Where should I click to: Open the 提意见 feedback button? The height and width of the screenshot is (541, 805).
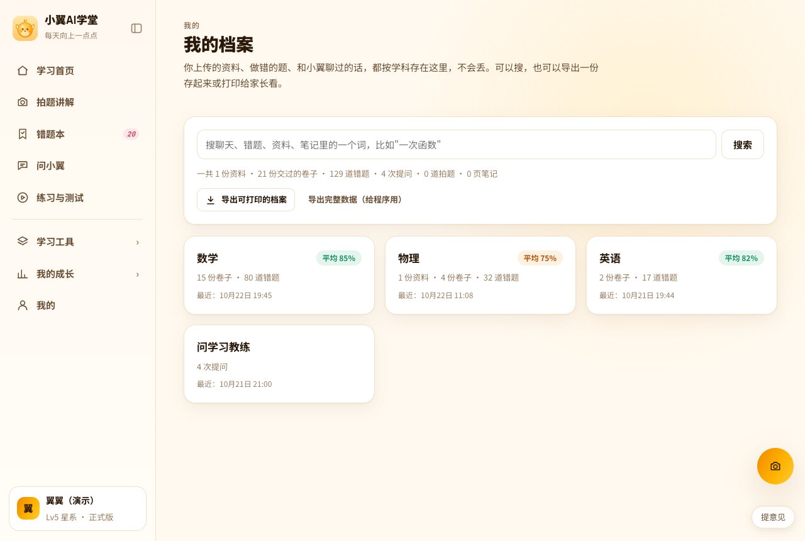pyautogui.click(x=773, y=517)
